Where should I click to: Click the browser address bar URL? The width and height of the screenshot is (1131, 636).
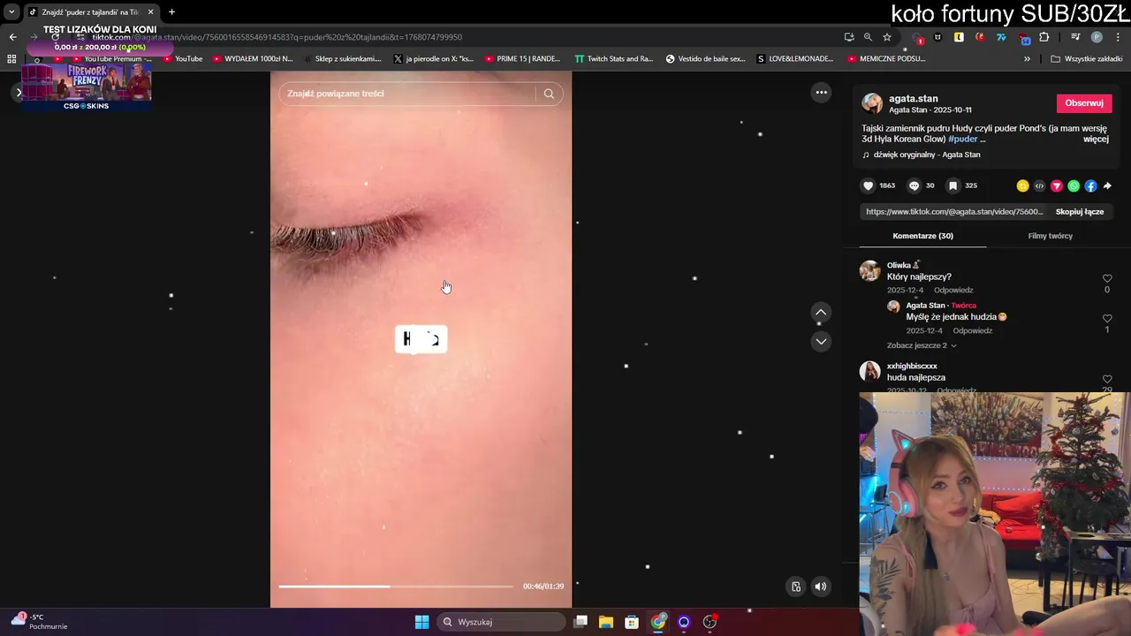tap(277, 37)
